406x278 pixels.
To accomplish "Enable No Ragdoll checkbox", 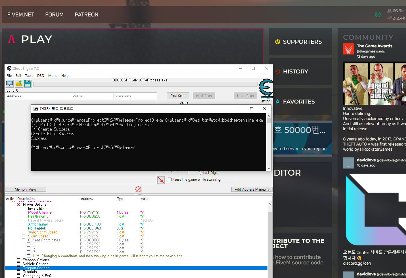I will click(x=24, y=228).
